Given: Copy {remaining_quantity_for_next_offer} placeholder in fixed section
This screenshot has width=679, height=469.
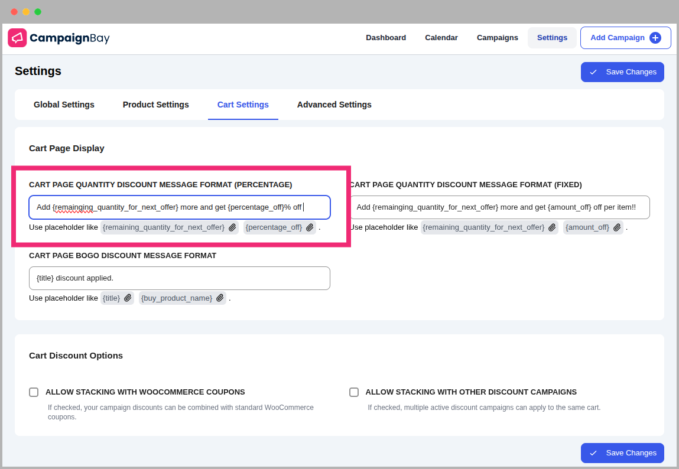Looking at the screenshot, I should (552, 227).
